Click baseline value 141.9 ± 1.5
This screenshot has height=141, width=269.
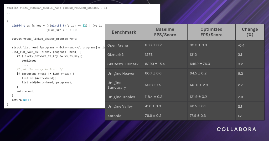(x=153, y=85)
